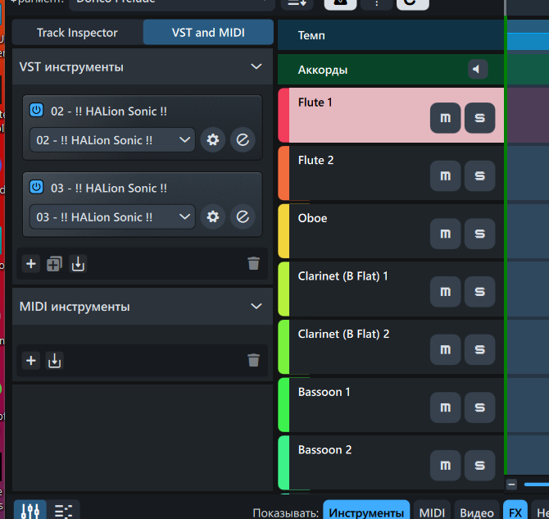The image size is (549, 519).
Task: Mute the Bassoon 2 track
Action: click(445, 466)
